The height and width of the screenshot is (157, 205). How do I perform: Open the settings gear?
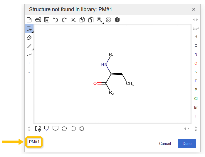tap(108, 20)
